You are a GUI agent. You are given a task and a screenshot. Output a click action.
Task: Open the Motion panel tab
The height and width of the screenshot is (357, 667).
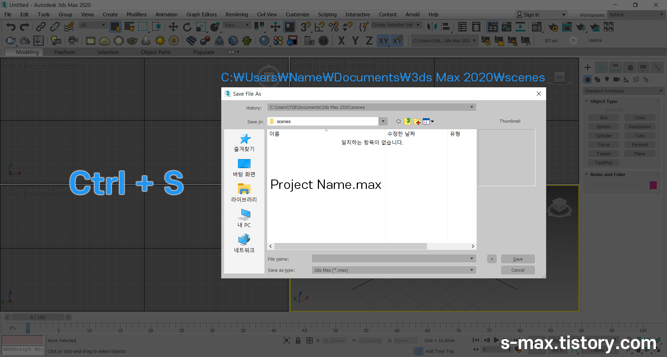pos(629,68)
